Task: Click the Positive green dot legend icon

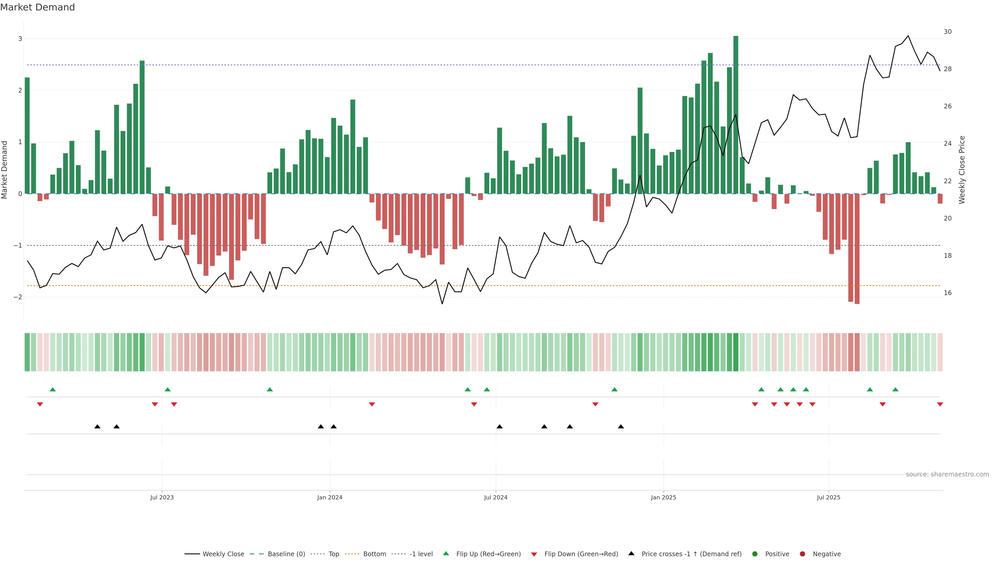Action: click(755, 554)
